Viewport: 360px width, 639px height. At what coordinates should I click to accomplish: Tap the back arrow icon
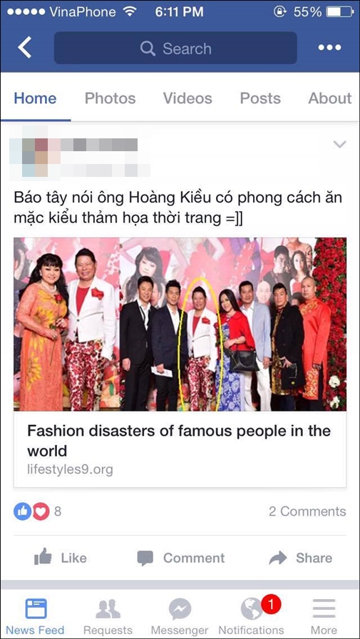click(x=24, y=47)
